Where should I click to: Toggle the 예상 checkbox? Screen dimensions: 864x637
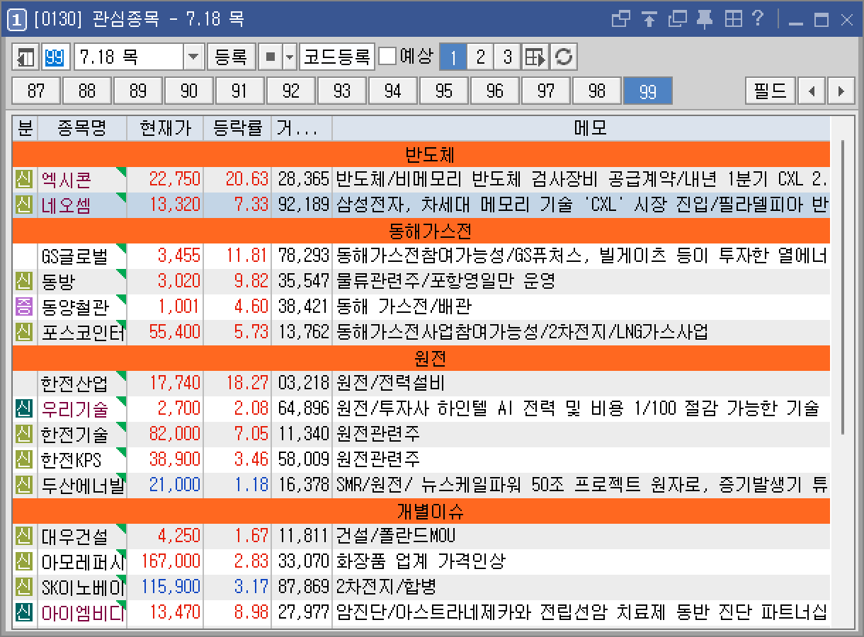(387, 56)
